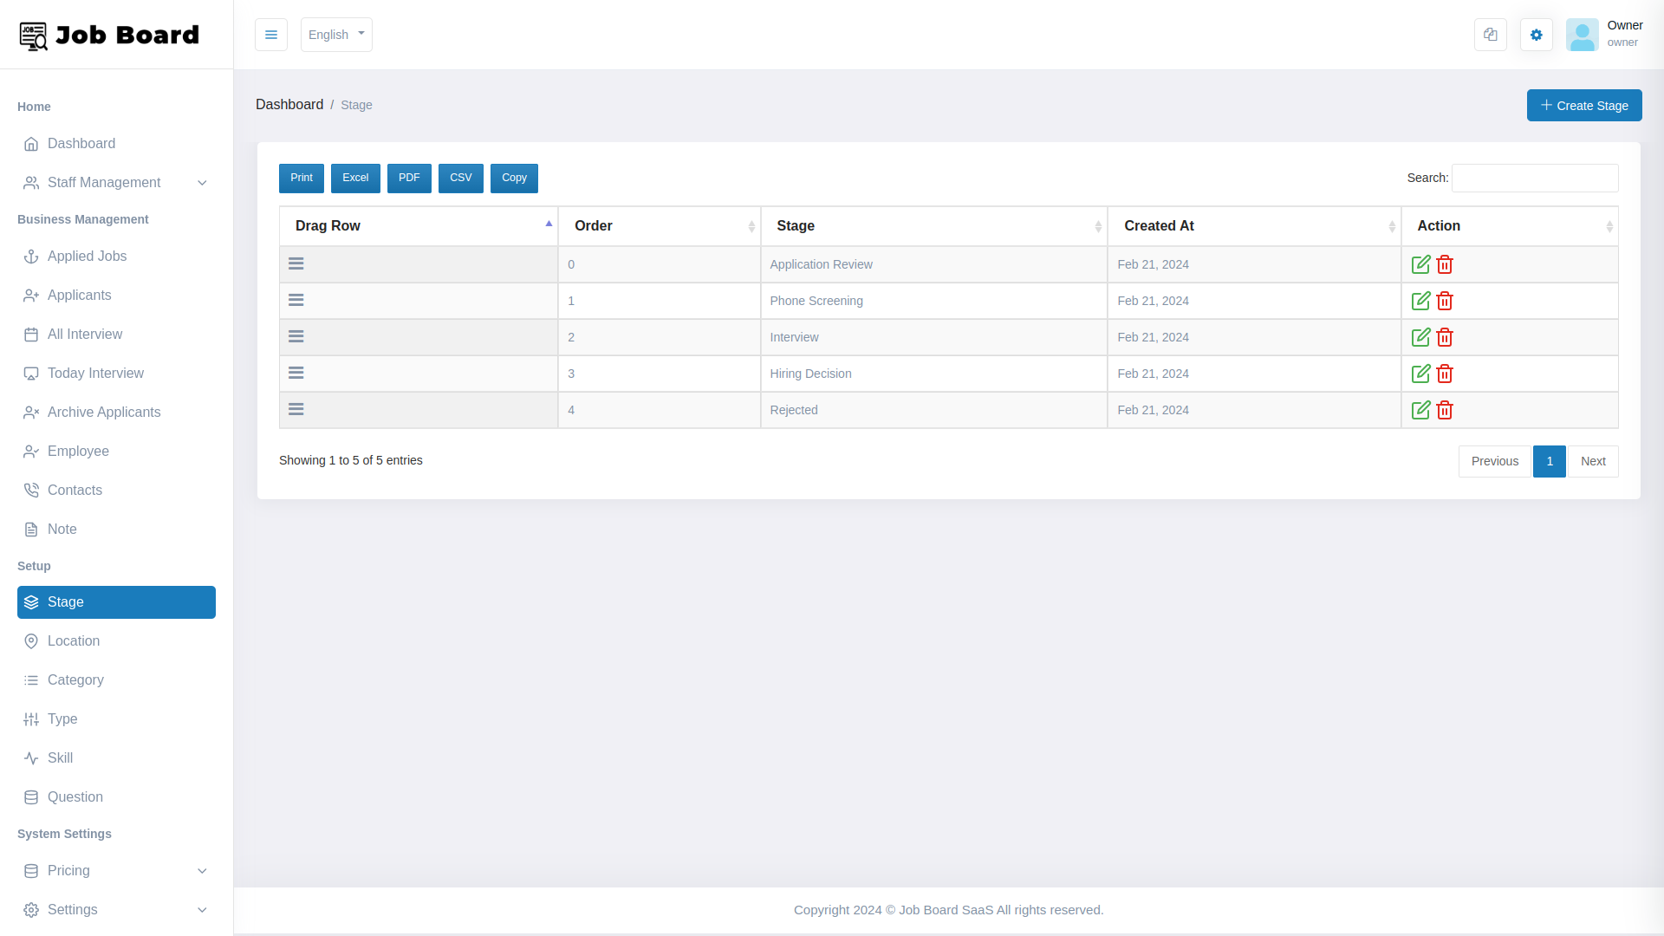
Task: Go to Location setup page
Action: [x=74, y=640]
